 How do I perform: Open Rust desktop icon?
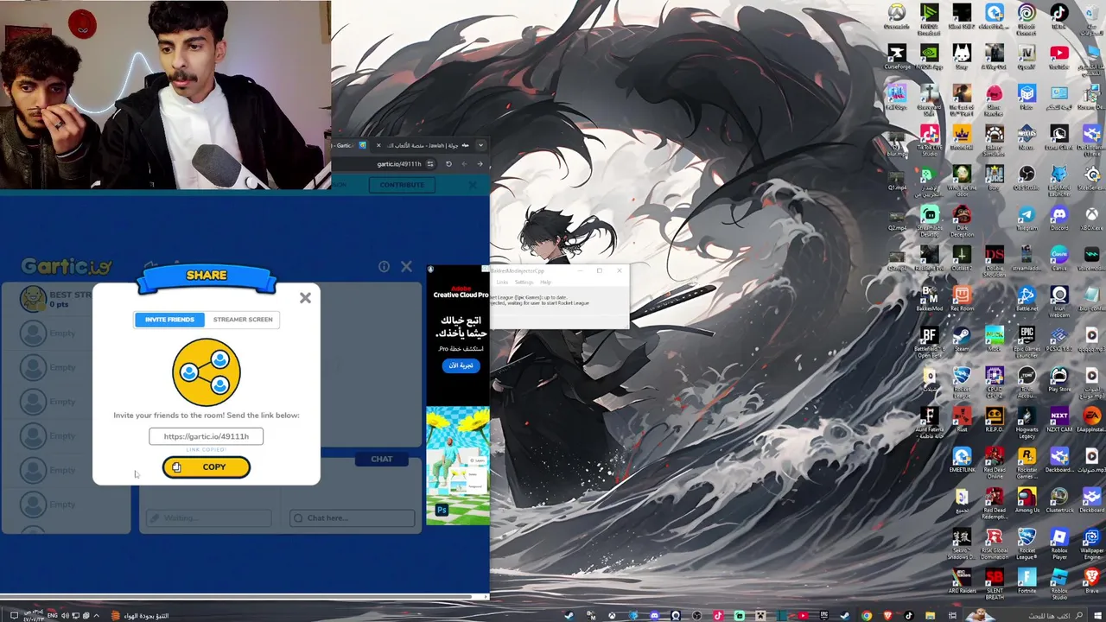962,419
